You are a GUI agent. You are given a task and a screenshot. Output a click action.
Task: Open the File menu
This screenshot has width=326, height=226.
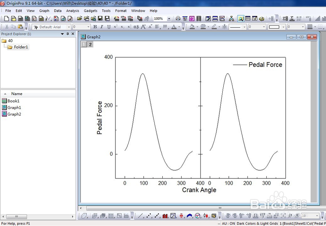8,11
